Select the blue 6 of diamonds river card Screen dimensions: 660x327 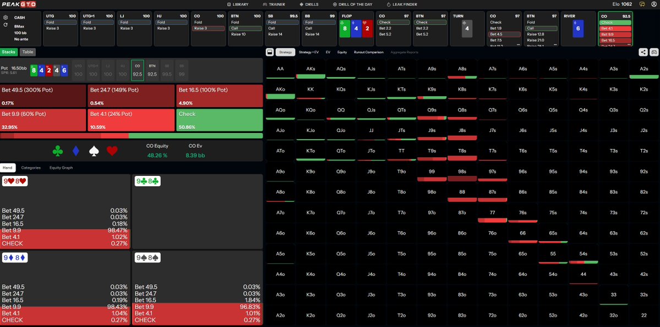click(x=579, y=29)
